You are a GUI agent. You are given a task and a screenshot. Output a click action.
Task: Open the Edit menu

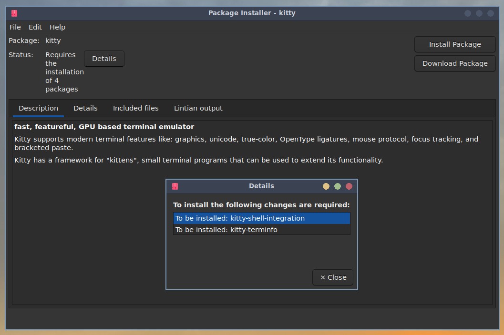click(x=35, y=27)
